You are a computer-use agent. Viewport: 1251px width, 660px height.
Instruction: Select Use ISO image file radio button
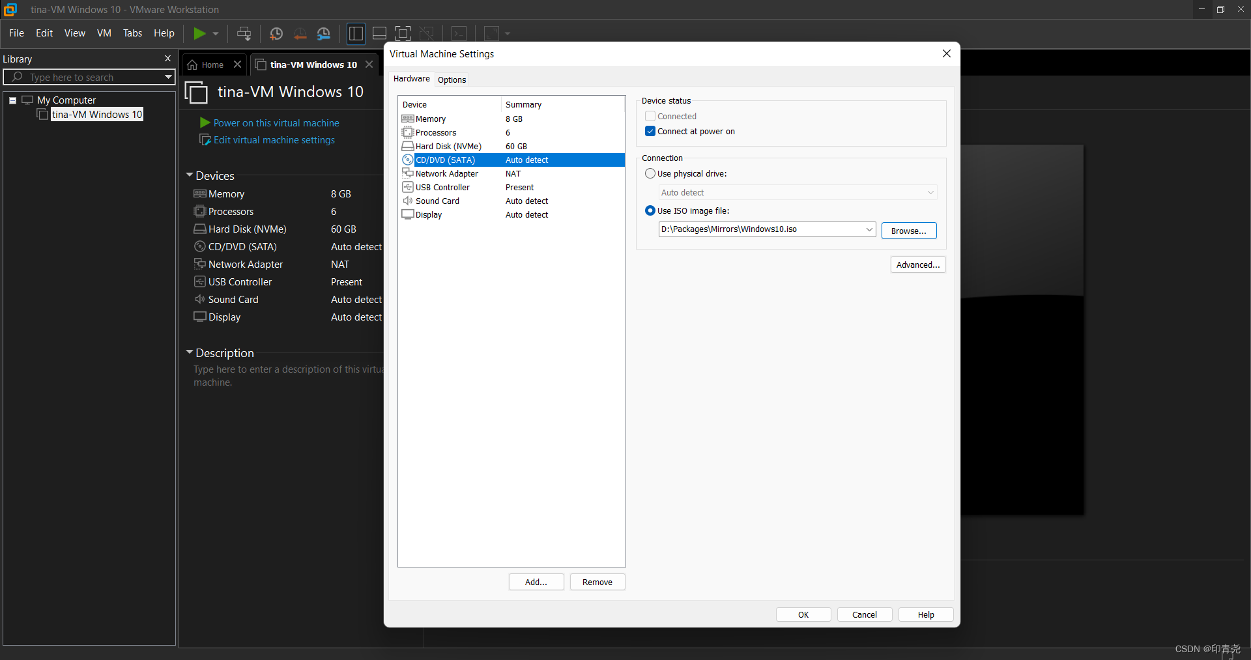(650, 210)
